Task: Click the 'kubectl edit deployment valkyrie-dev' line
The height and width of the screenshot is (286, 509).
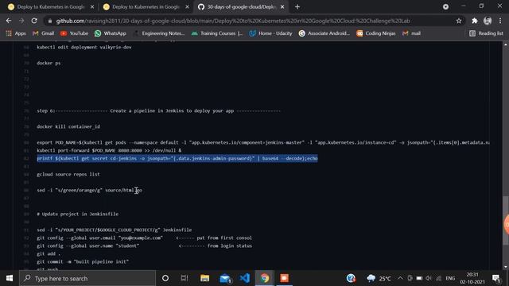Action: (84, 47)
